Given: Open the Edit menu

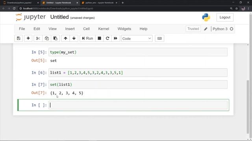Looking at the screenshot, I should pos(37,29).
